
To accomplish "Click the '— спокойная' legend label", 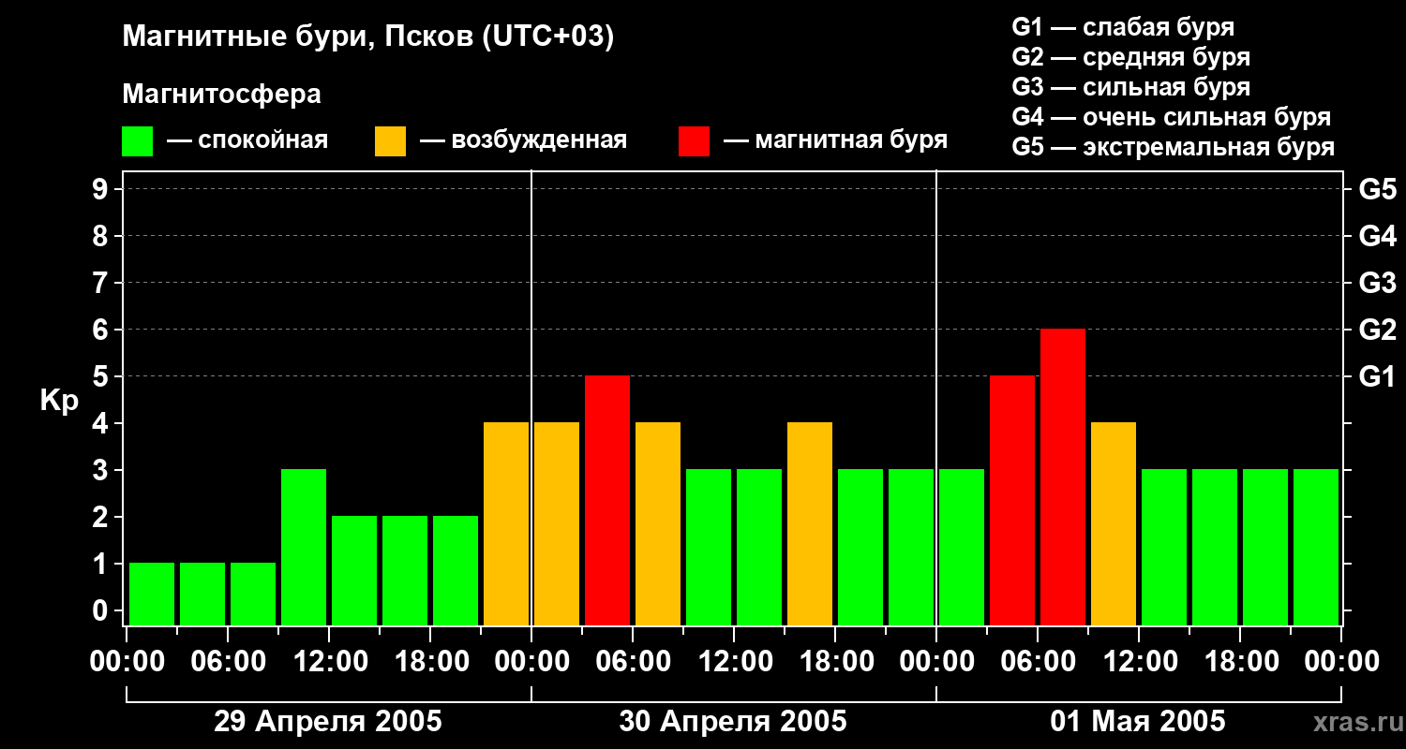I will pyautogui.click(x=247, y=141).
